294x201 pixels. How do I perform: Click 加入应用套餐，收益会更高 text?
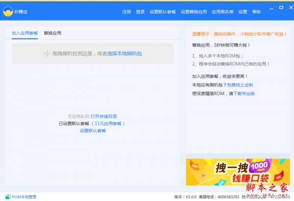tap(220, 76)
